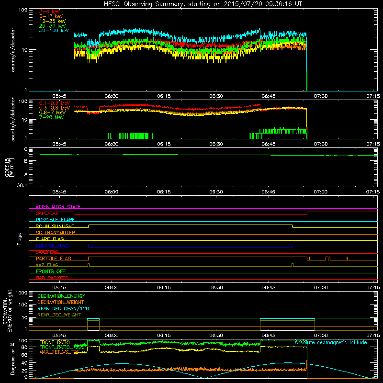The width and height of the screenshot is (383, 383).
Task: Click the DECIMATION_WEIGHT legend label
Action: point(61,302)
